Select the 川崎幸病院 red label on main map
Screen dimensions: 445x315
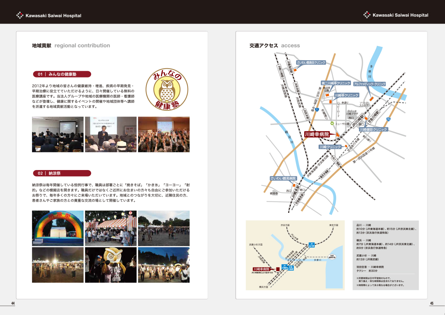(316, 135)
